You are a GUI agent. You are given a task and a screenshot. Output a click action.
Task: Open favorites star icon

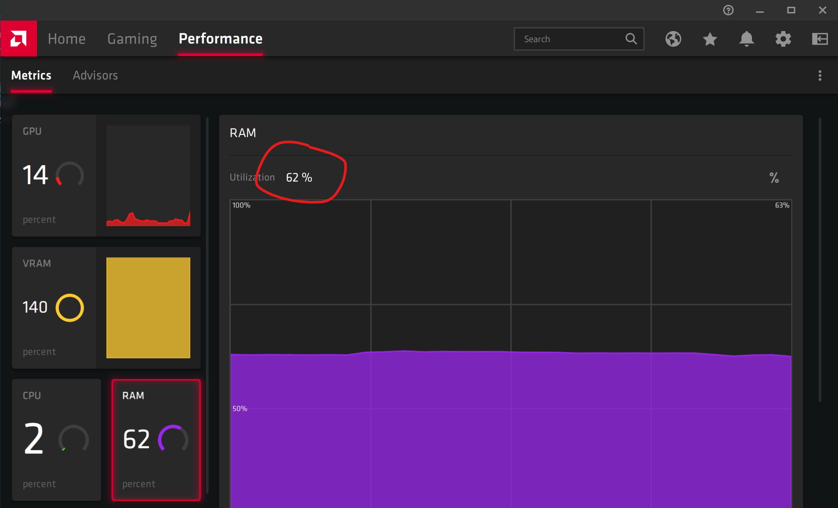point(710,39)
